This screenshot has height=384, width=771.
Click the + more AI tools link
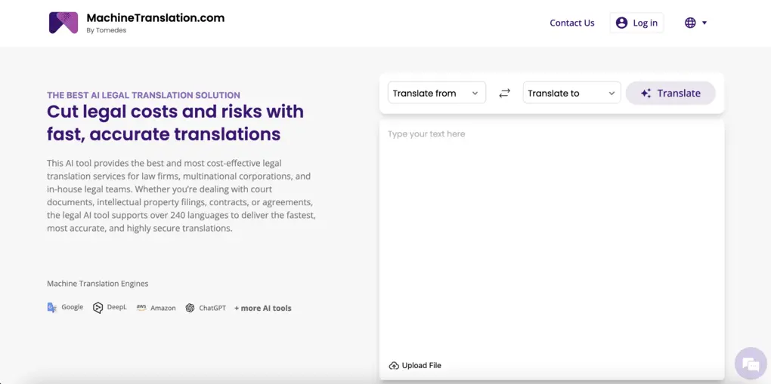(262, 308)
